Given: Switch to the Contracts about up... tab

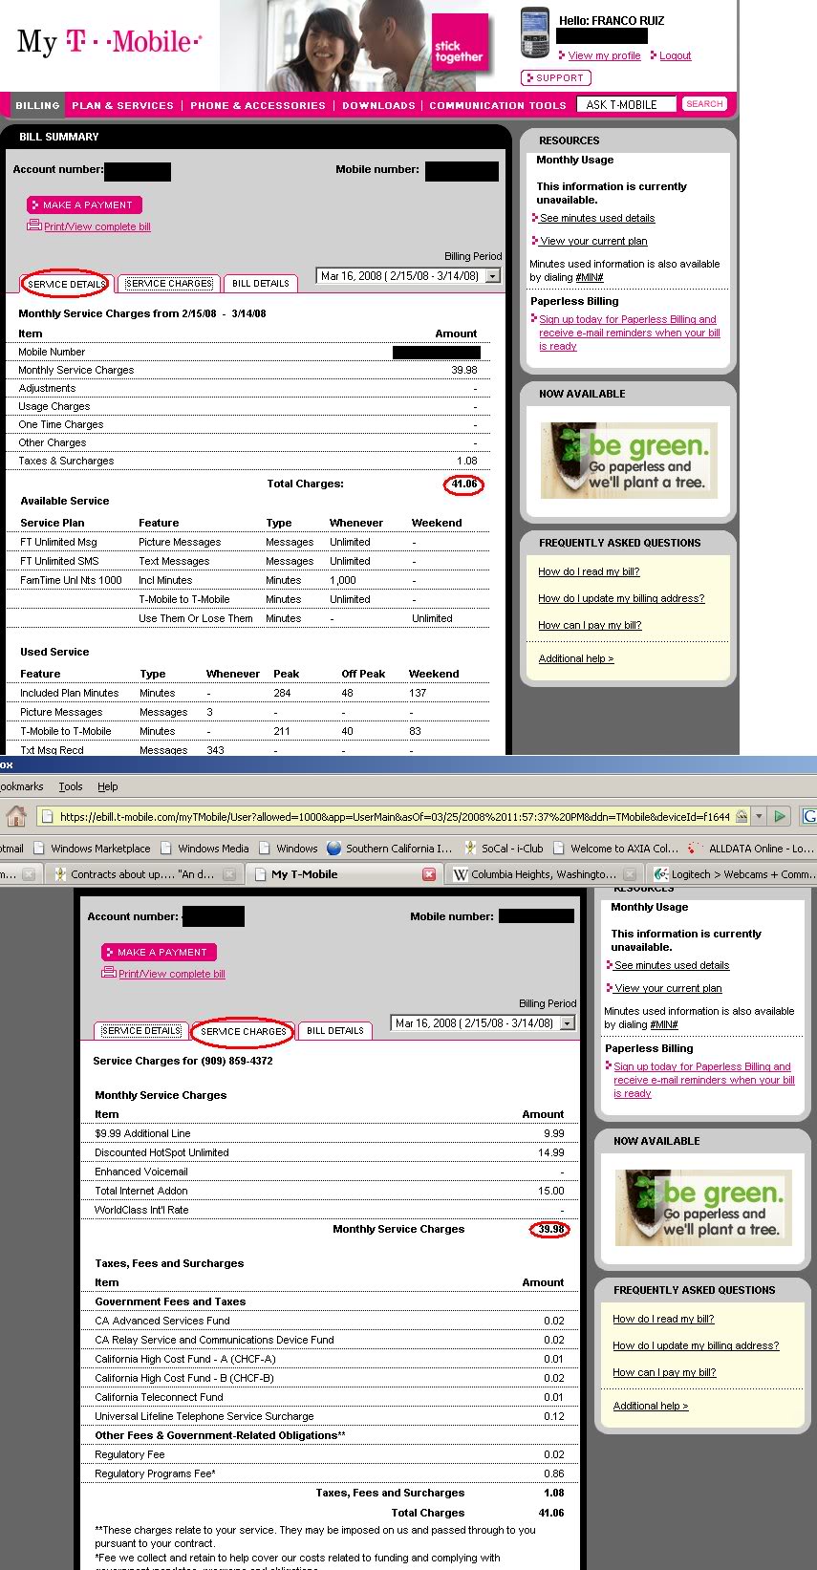Looking at the screenshot, I should [143, 873].
